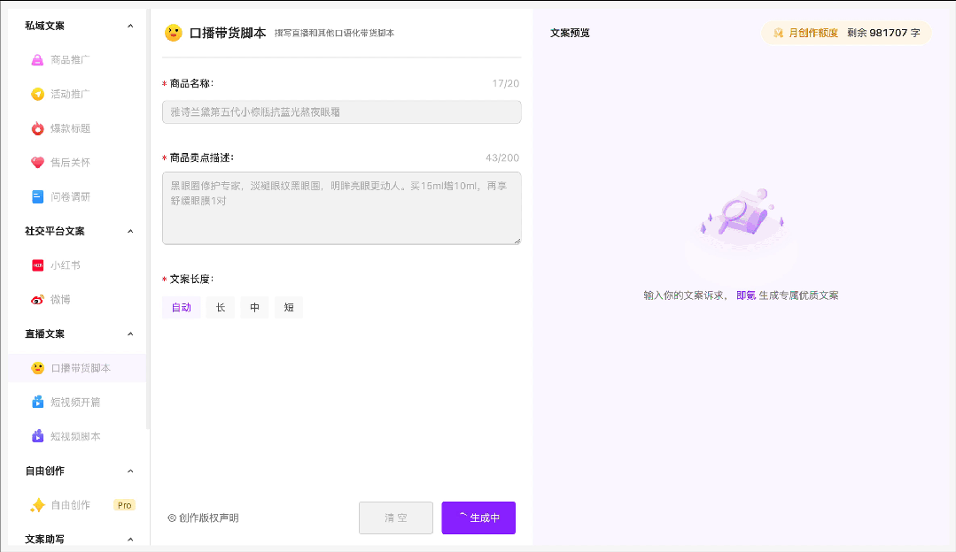Open the 售后关怀 heart icon
This screenshot has width=956, height=552.
tap(35, 162)
